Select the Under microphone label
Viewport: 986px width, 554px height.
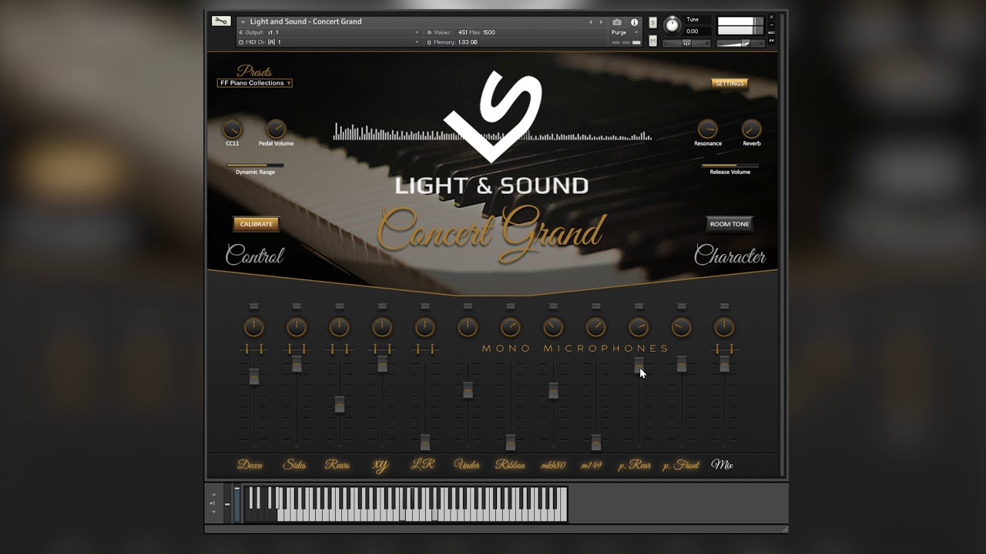click(x=468, y=465)
